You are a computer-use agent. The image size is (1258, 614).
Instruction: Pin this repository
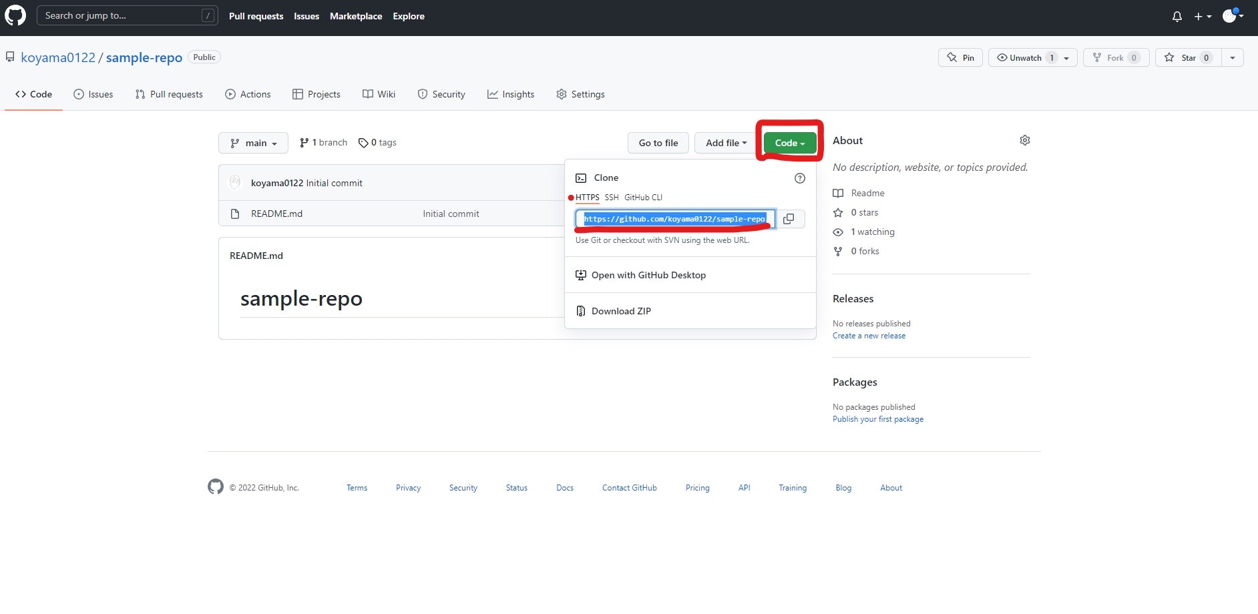pos(960,57)
